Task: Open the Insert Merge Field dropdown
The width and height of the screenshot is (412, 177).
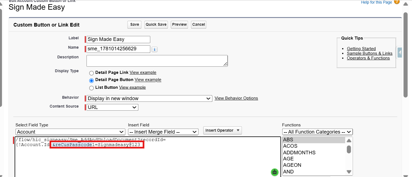Action: point(163,132)
